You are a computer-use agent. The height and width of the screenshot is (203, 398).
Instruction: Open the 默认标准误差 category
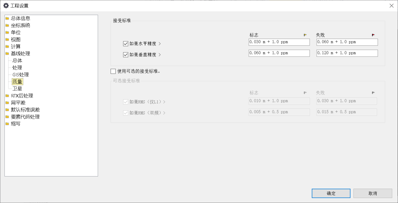click(x=25, y=110)
